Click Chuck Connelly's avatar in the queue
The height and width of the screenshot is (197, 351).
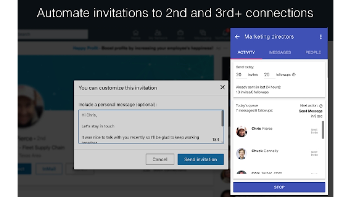point(241,154)
